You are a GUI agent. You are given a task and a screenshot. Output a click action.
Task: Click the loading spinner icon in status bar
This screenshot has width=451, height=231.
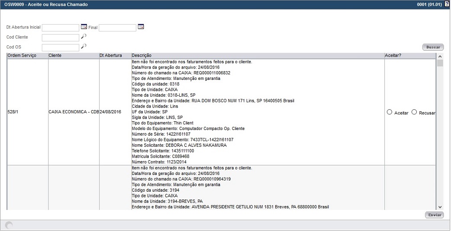(9, 225)
